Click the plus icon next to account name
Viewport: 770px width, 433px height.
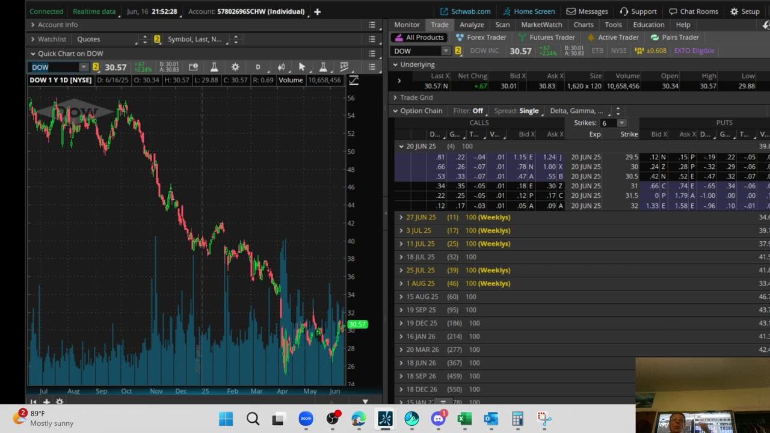click(x=317, y=11)
